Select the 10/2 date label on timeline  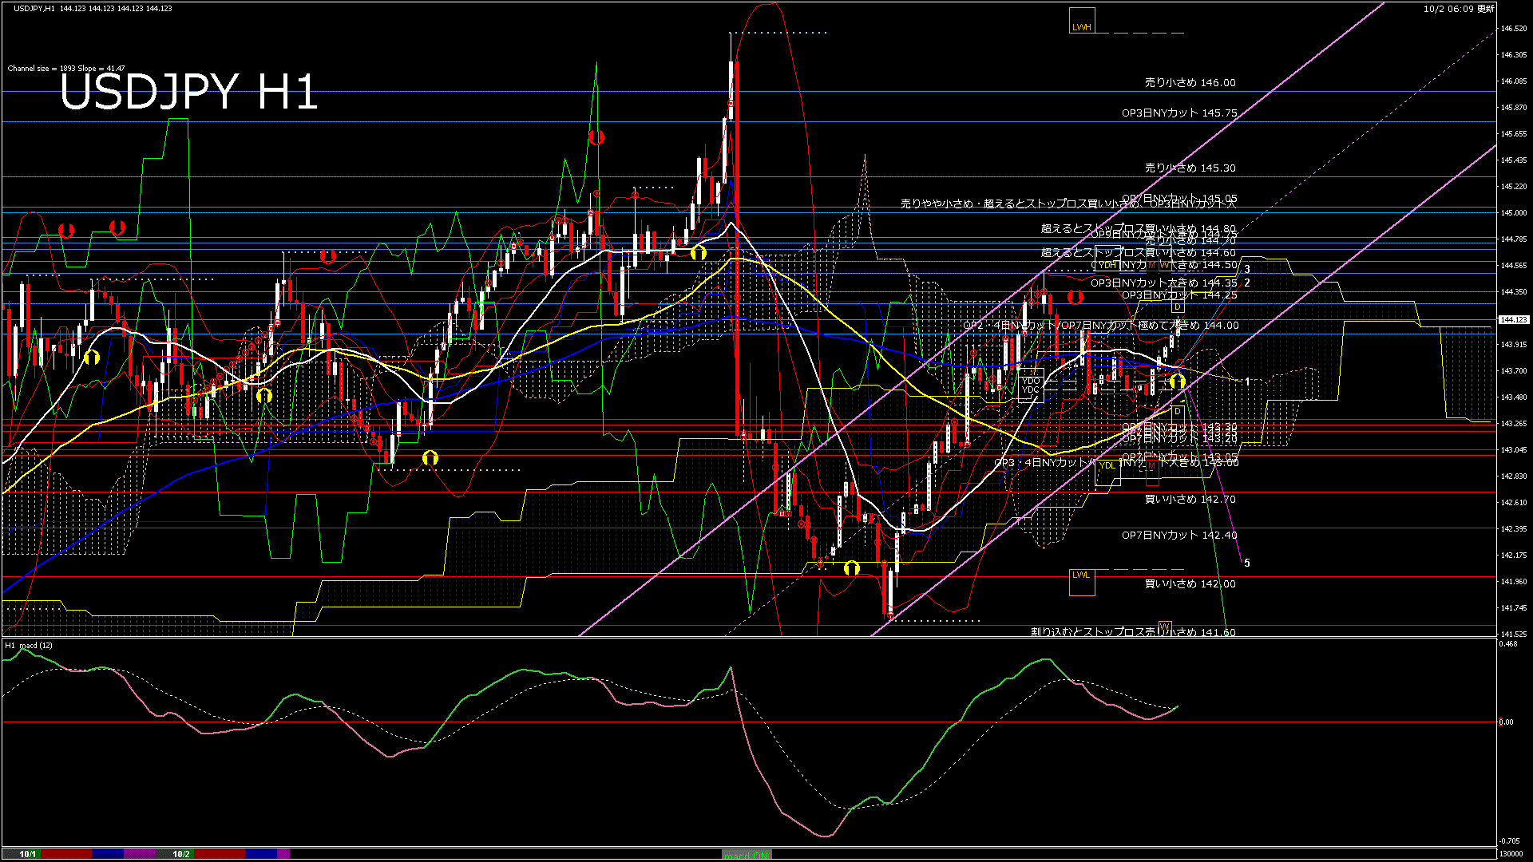click(x=181, y=854)
